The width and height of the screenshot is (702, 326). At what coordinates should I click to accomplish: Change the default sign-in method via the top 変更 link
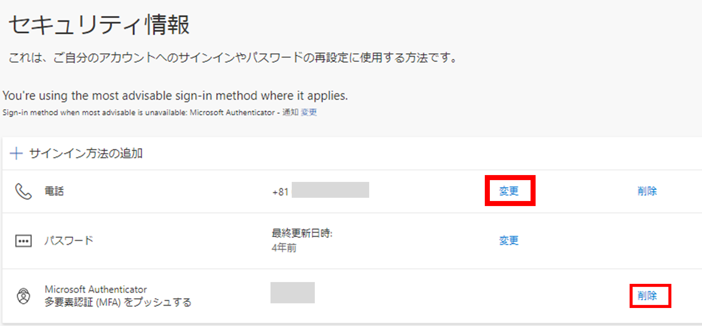(x=309, y=112)
